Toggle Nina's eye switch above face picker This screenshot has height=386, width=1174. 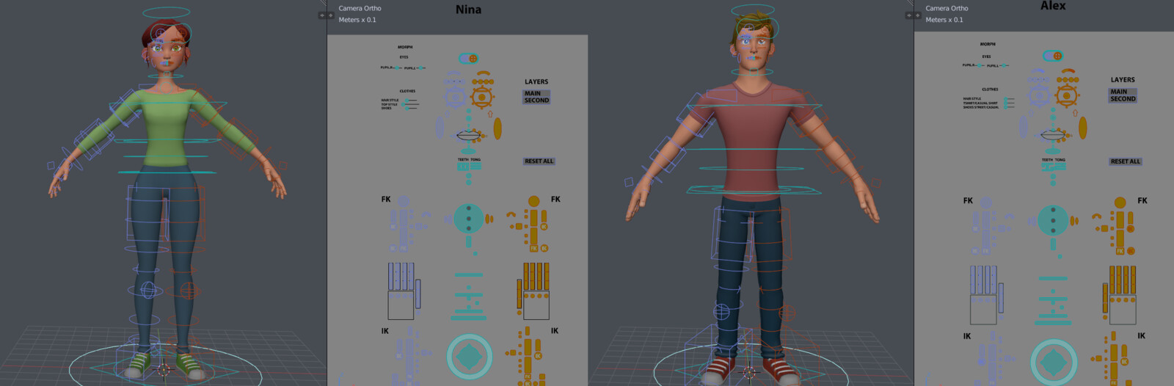(x=468, y=58)
